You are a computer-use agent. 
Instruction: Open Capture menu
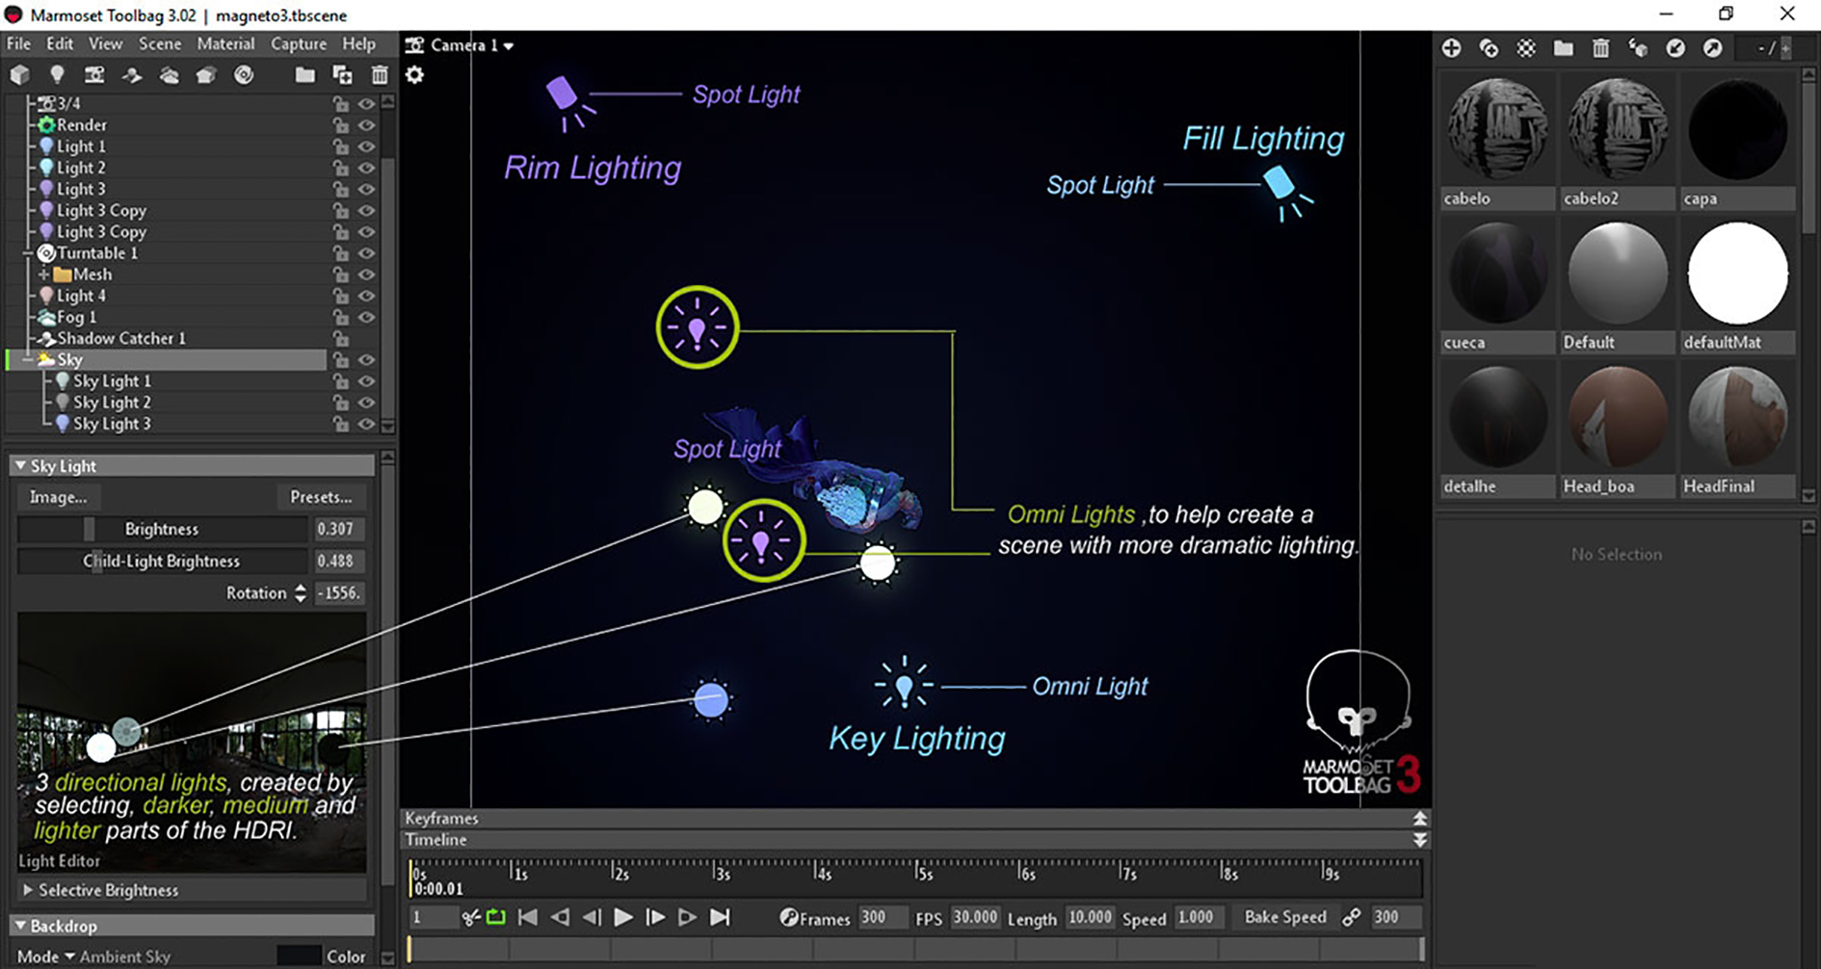(x=299, y=44)
